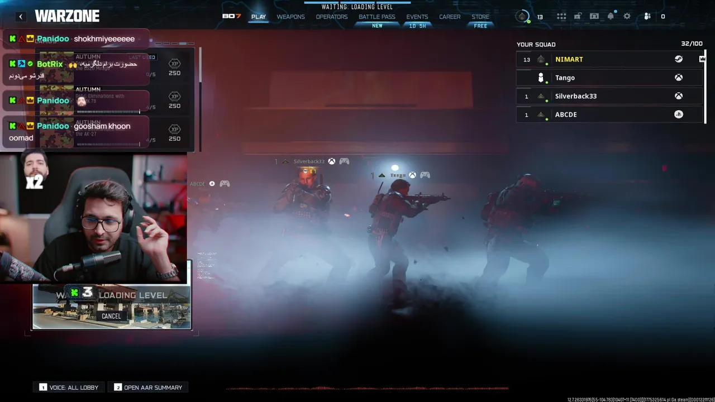The image size is (715, 402).
Task: Cancel matchmaking with the CANCEL button
Action: coord(111,316)
